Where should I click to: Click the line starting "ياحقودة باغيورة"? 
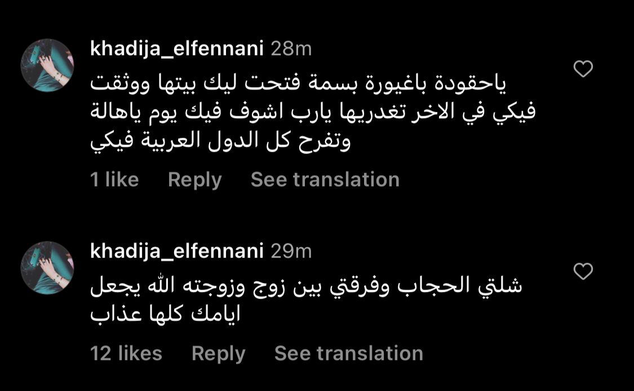pos(299,84)
